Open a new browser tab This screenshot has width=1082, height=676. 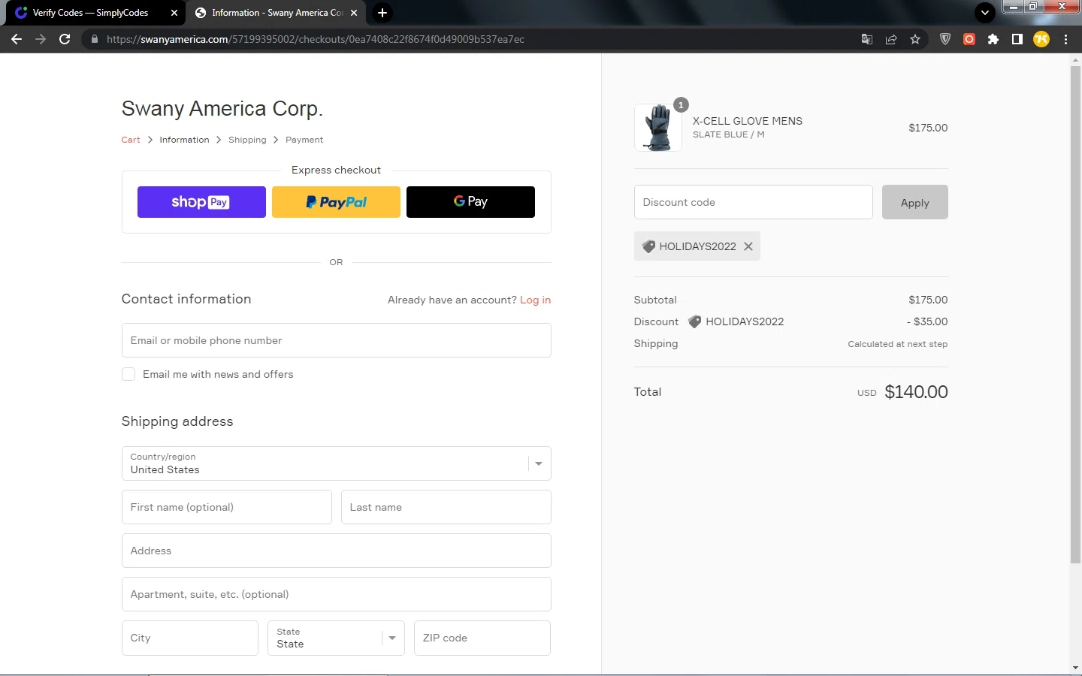point(382,13)
